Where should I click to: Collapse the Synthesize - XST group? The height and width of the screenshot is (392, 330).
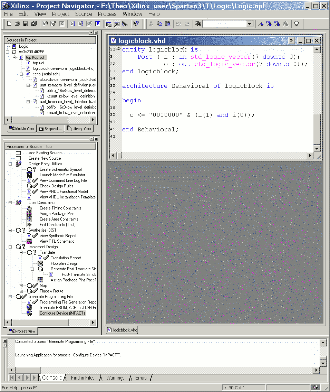(10, 230)
